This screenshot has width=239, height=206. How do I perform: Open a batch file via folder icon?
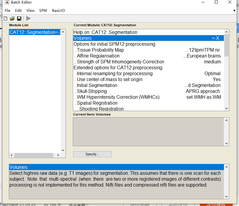pos(12,19)
